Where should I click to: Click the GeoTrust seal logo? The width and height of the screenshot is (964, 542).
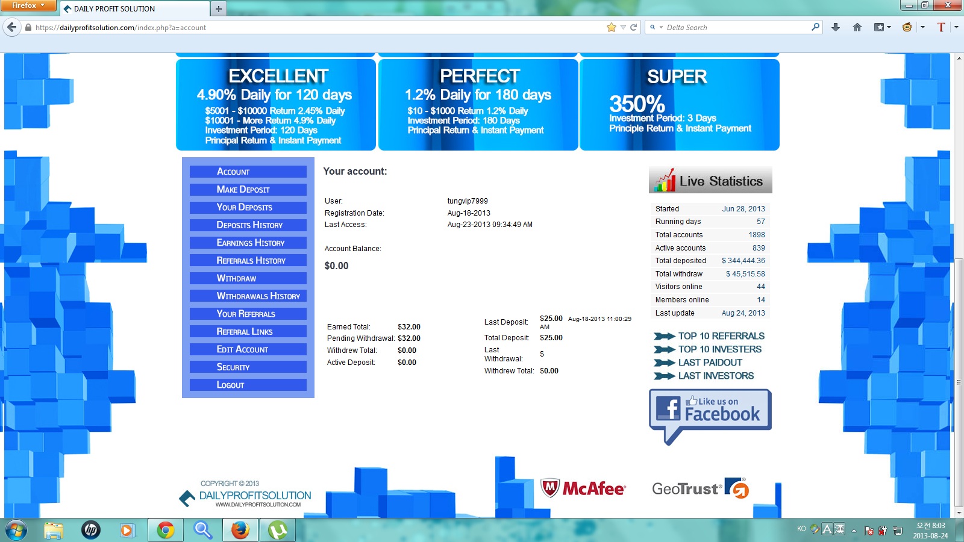pyautogui.click(x=700, y=488)
